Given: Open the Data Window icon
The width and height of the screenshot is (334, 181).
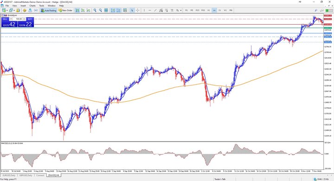Looking at the screenshot, I should [x=25, y=10].
